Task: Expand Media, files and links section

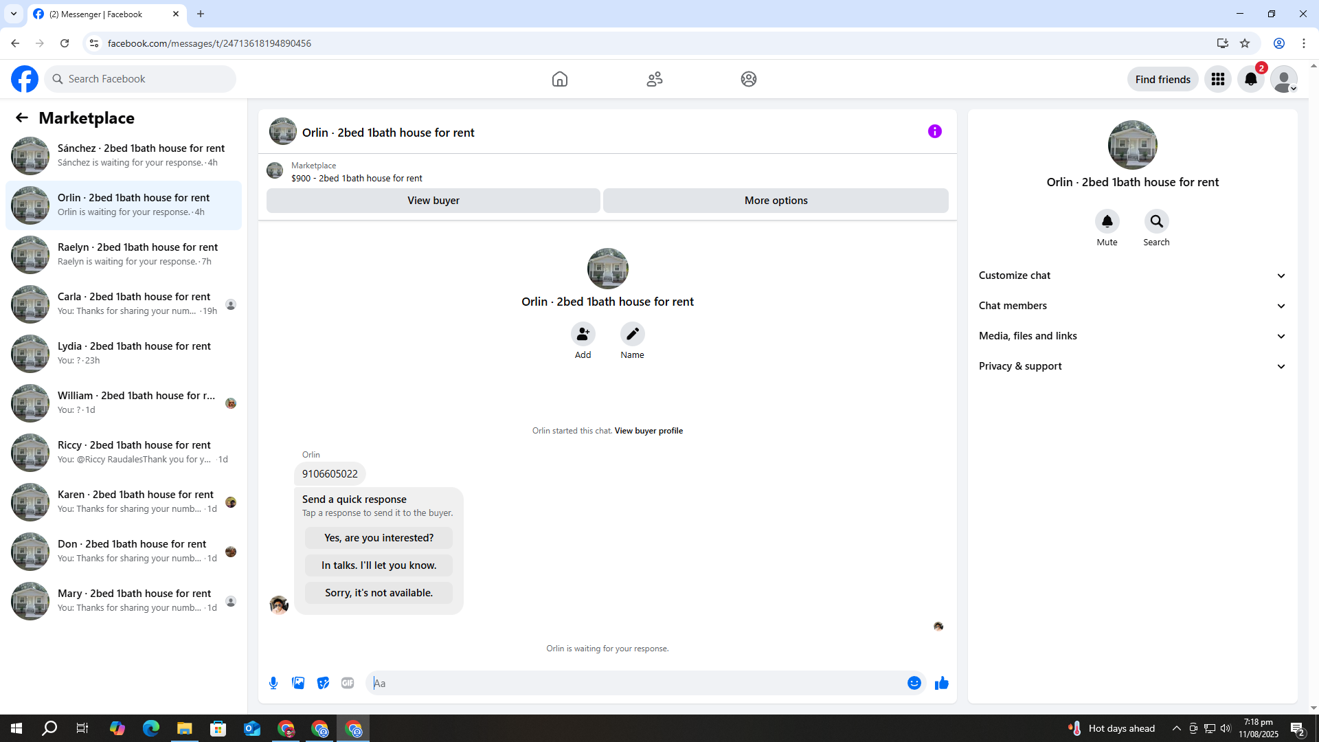Action: [x=1131, y=336]
